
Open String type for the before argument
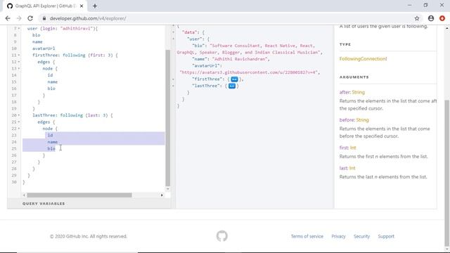(362, 120)
